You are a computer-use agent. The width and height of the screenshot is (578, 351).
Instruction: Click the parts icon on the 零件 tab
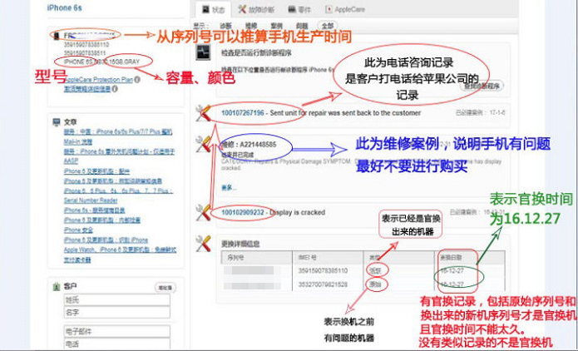click(292, 9)
